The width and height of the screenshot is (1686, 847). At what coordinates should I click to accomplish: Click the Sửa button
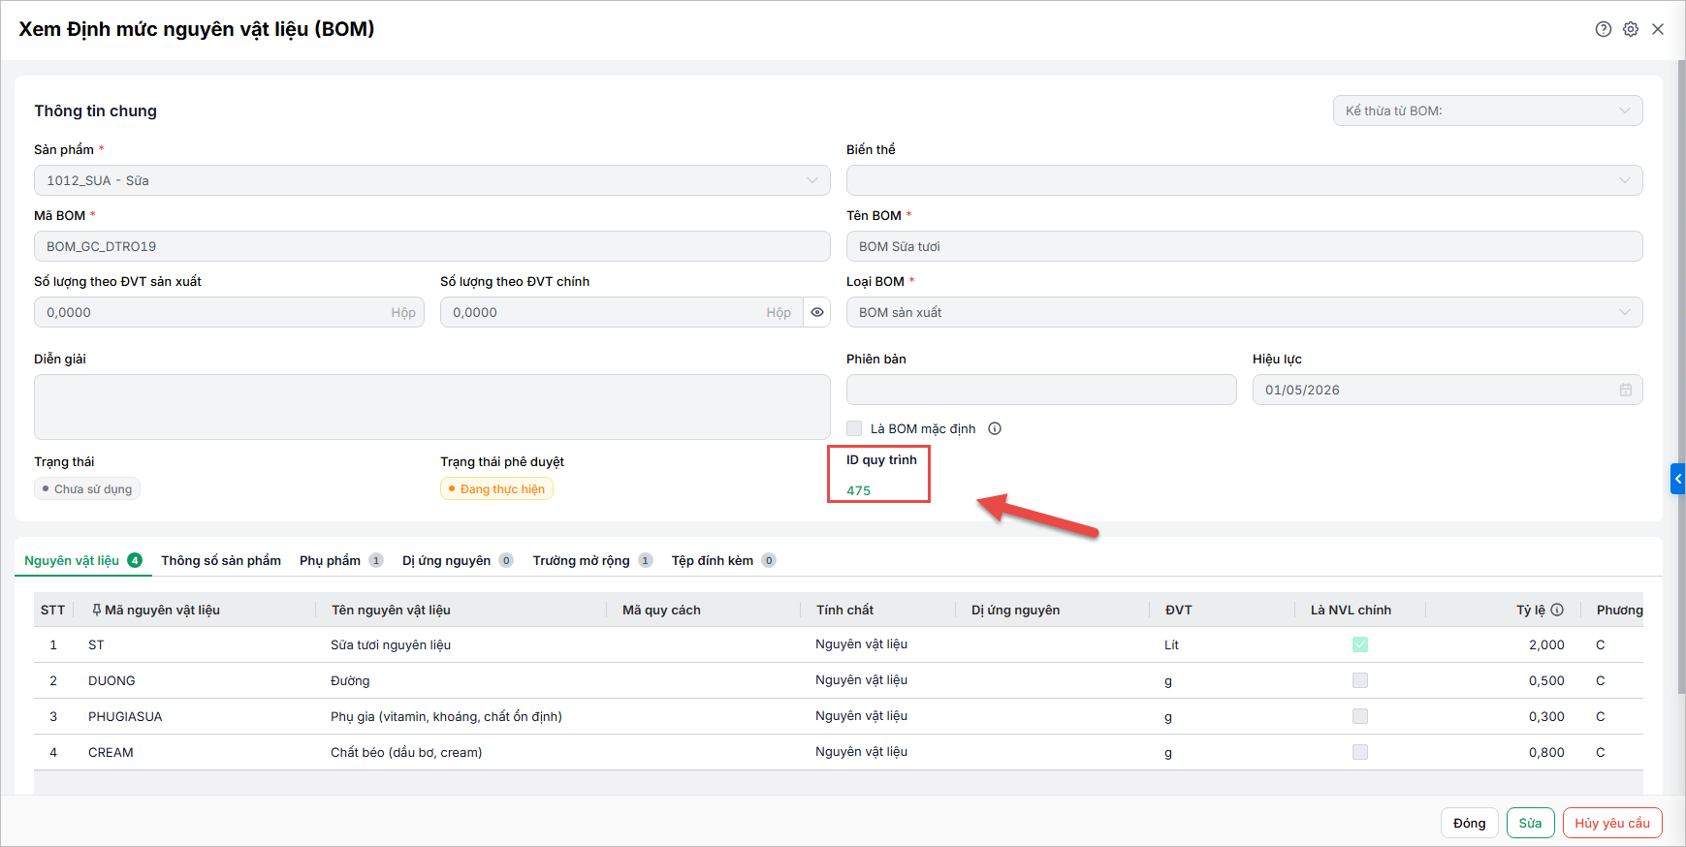tap(1531, 823)
